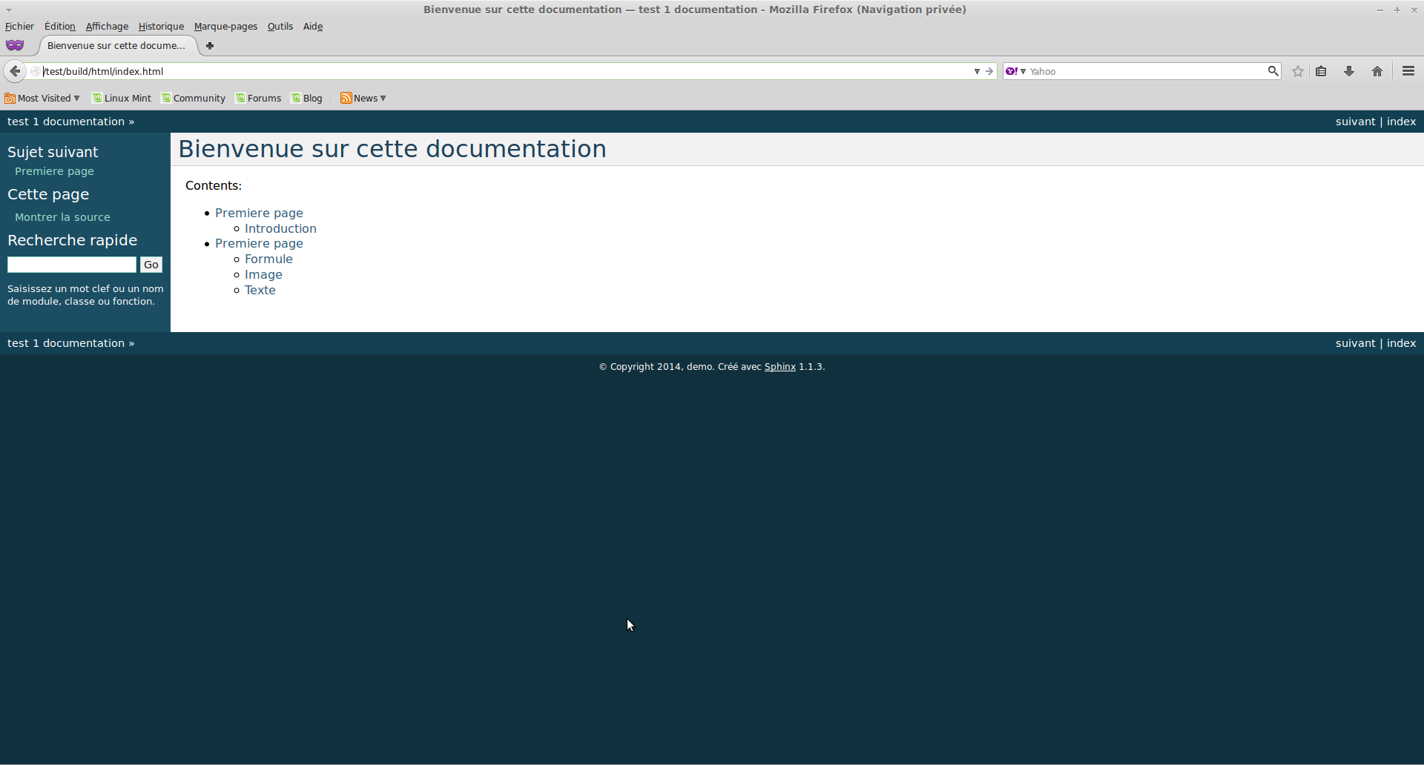Open the Historique menu

(x=161, y=26)
